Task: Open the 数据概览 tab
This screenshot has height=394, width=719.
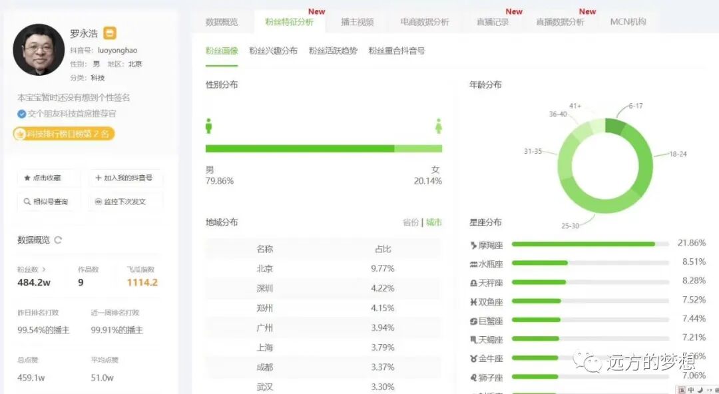Action: click(222, 22)
